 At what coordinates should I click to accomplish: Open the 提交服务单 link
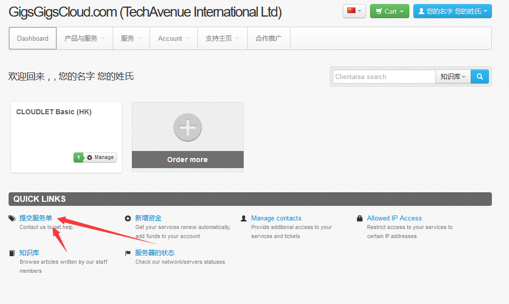[x=36, y=218]
